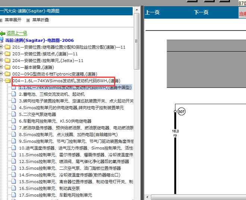This screenshot has height=200, width=246.
Task: Expand the 201 安装位置 继电器 node
Action: [x=1, y=47]
